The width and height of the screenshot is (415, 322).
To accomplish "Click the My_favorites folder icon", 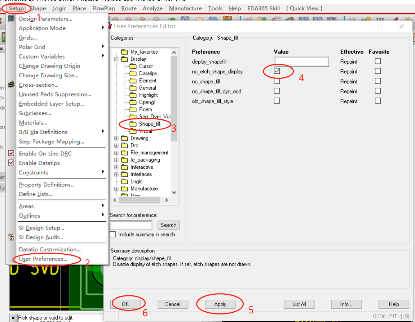I will (x=125, y=52).
